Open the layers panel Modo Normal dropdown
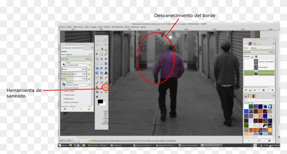The width and height of the screenshot is (287, 154). pyautogui.click(x=262, y=48)
